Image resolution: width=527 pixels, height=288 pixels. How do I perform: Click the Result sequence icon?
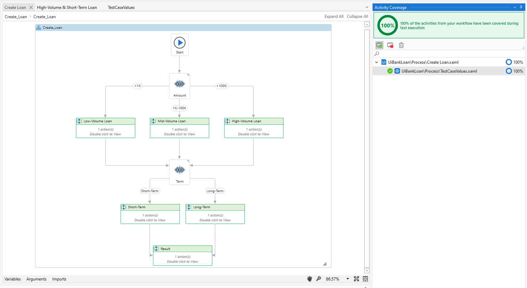click(x=156, y=249)
